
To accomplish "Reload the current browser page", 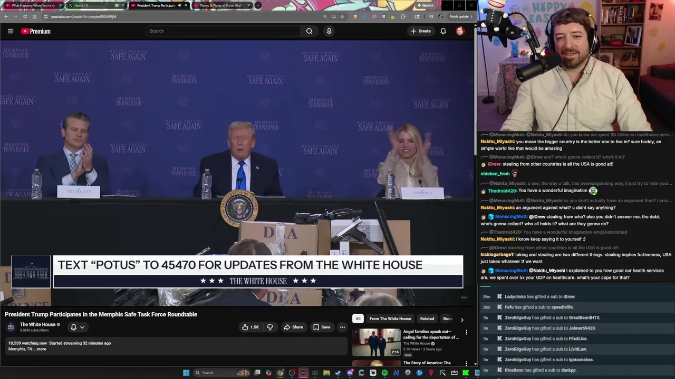I will [x=25, y=16].
